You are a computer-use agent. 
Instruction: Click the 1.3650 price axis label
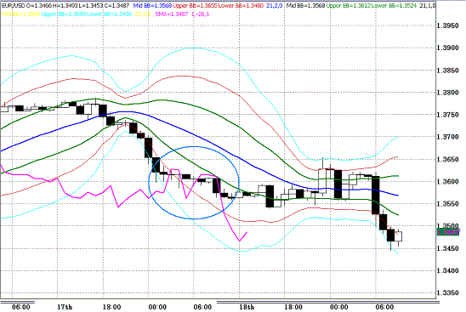(448, 160)
